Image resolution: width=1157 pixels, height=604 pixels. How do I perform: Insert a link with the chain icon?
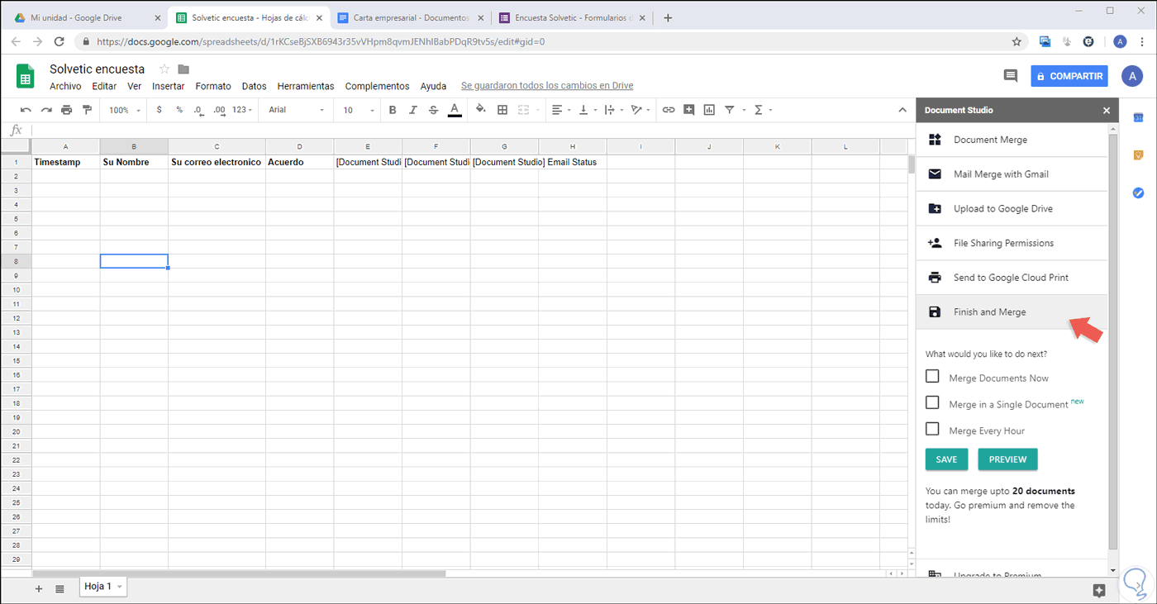pos(669,110)
